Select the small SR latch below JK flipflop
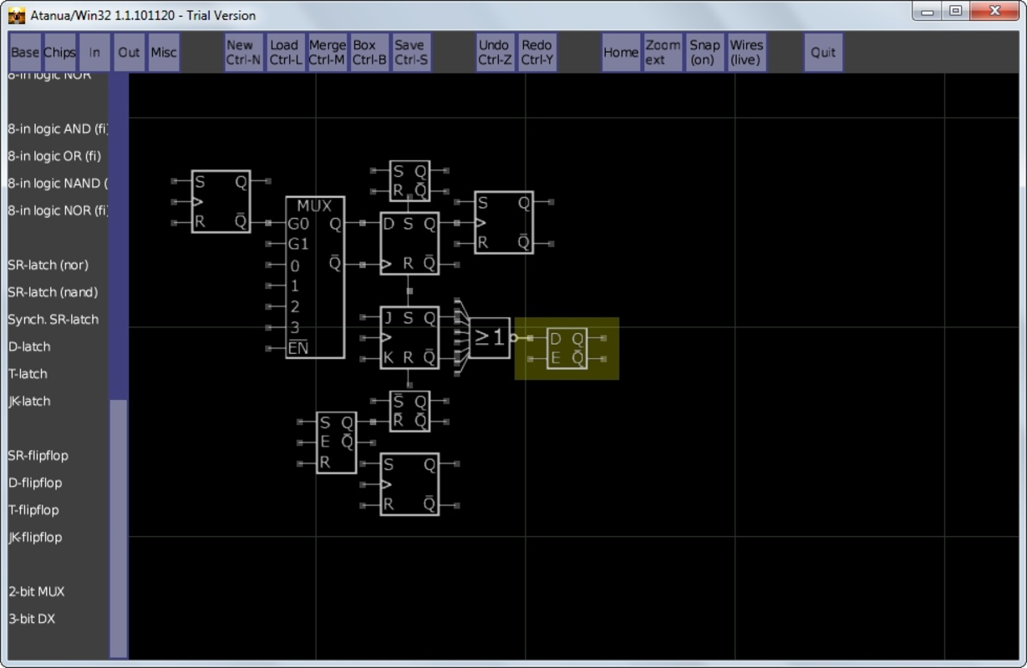 pyautogui.click(x=409, y=411)
